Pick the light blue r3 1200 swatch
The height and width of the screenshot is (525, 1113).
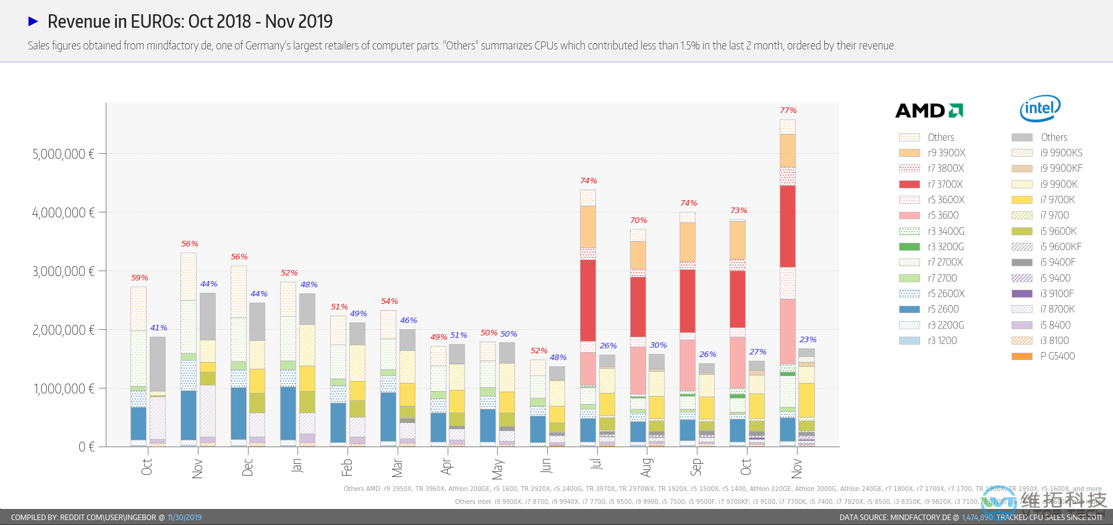(x=910, y=340)
